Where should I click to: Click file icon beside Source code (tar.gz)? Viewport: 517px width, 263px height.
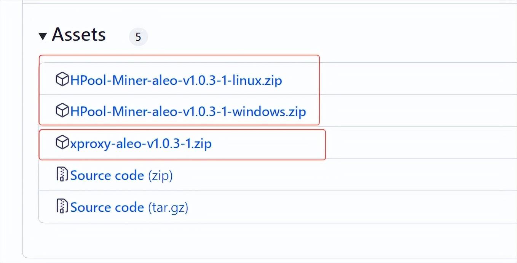click(x=62, y=206)
